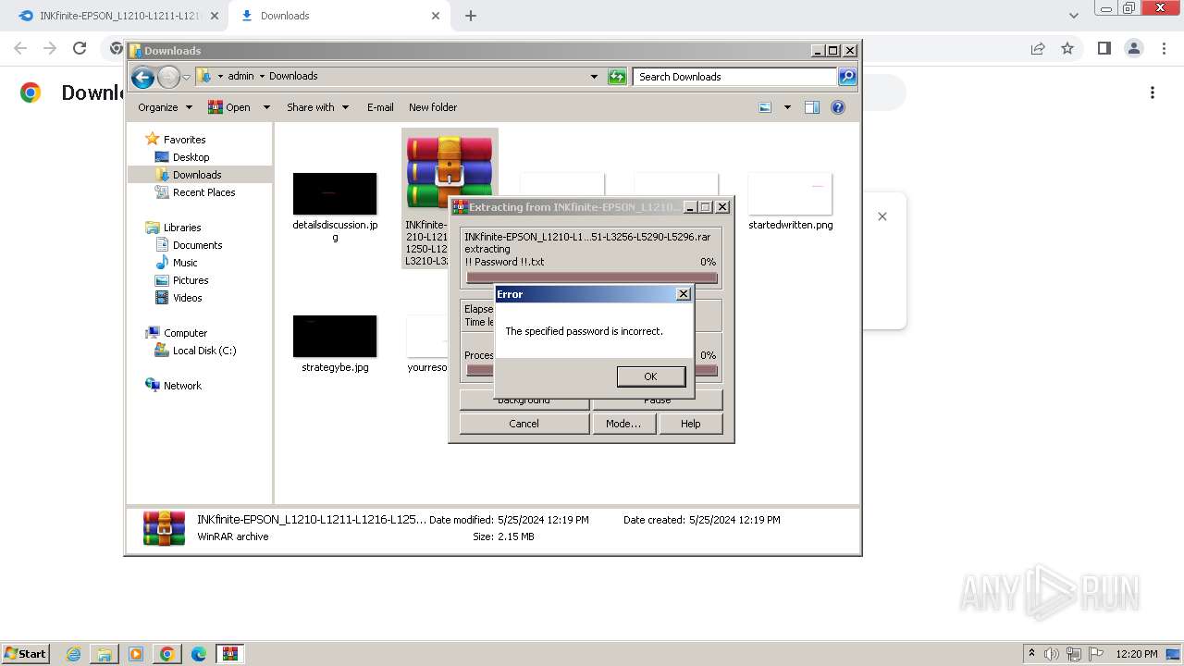This screenshot has height=666, width=1184.
Task: Open the recent locations dropdown arrow
Action: coord(186,77)
